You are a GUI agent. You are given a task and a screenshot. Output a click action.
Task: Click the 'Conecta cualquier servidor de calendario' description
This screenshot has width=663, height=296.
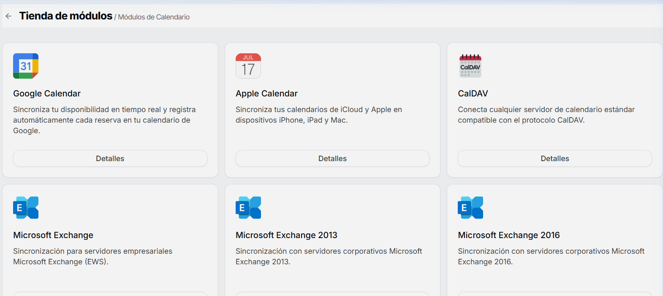546,115
